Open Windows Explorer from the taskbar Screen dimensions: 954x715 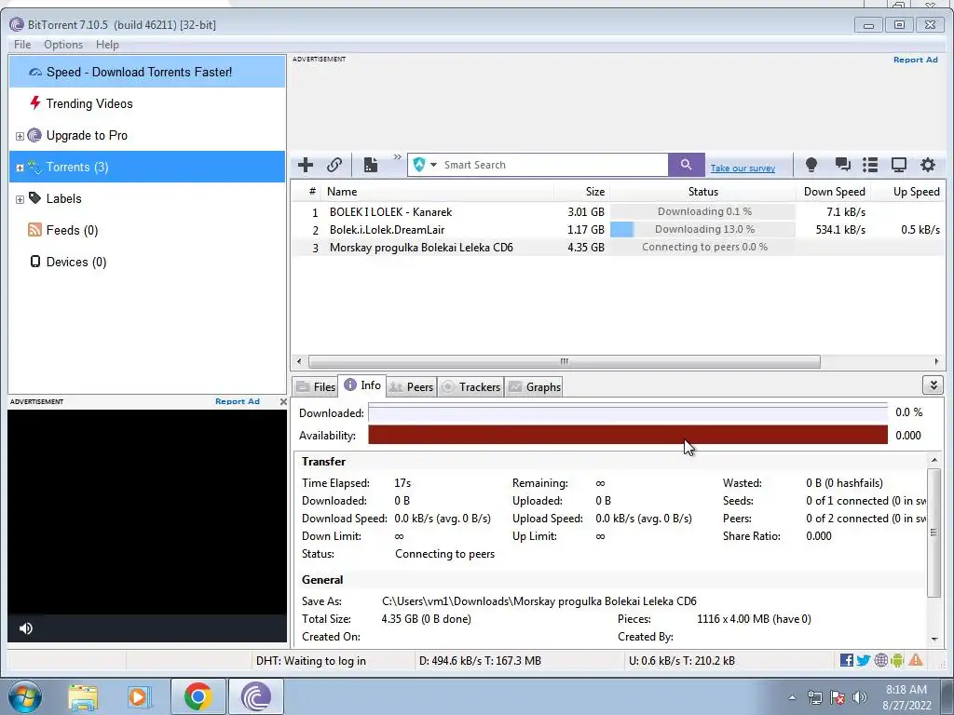click(83, 696)
